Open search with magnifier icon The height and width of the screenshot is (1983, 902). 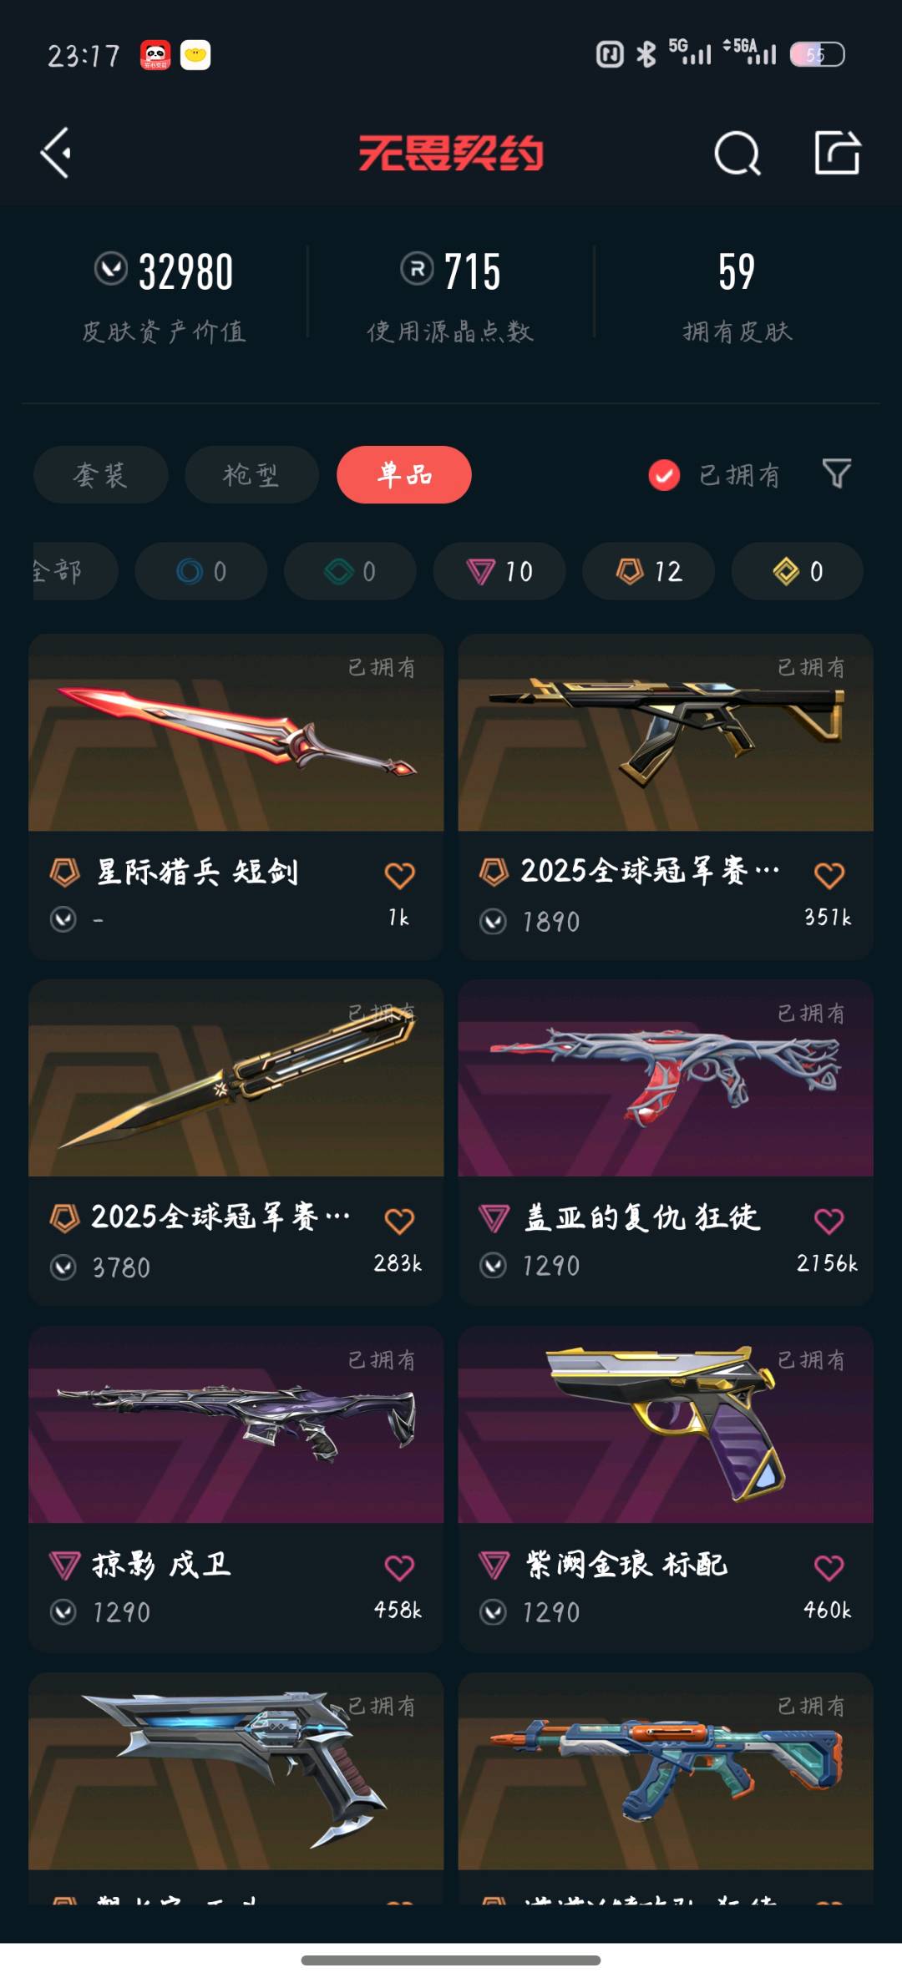[737, 153]
